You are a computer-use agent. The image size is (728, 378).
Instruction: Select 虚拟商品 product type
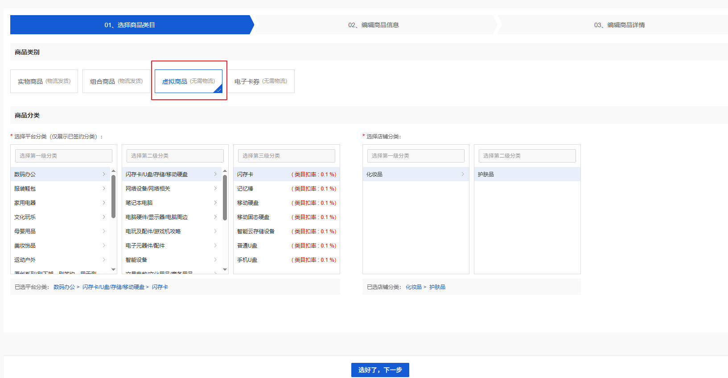[x=189, y=81]
